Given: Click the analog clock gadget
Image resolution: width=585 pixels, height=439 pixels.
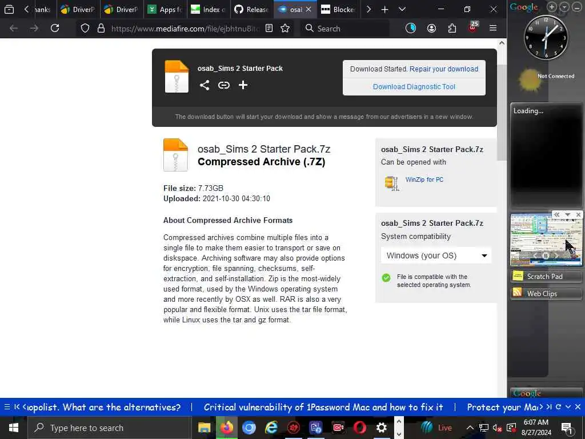Looking at the screenshot, I should [x=546, y=37].
